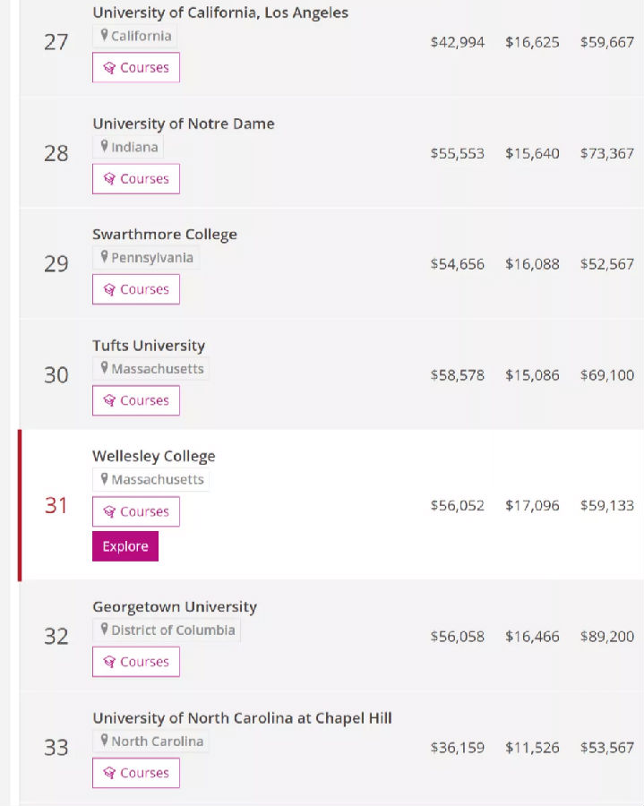The width and height of the screenshot is (644, 806).
Task: Click the Courses button for UCLA
Action: [136, 68]
